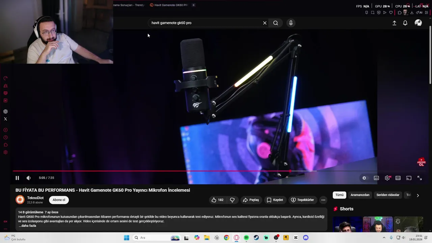Expand description with ...daha fazla
Viewport: 432px width, 243px height.
click(x=27, y=226)
